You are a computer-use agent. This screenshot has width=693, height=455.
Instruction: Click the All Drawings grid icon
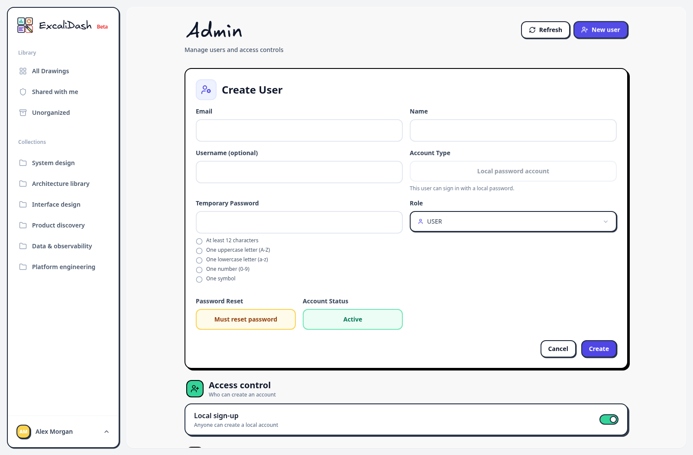tap(23, 71)
